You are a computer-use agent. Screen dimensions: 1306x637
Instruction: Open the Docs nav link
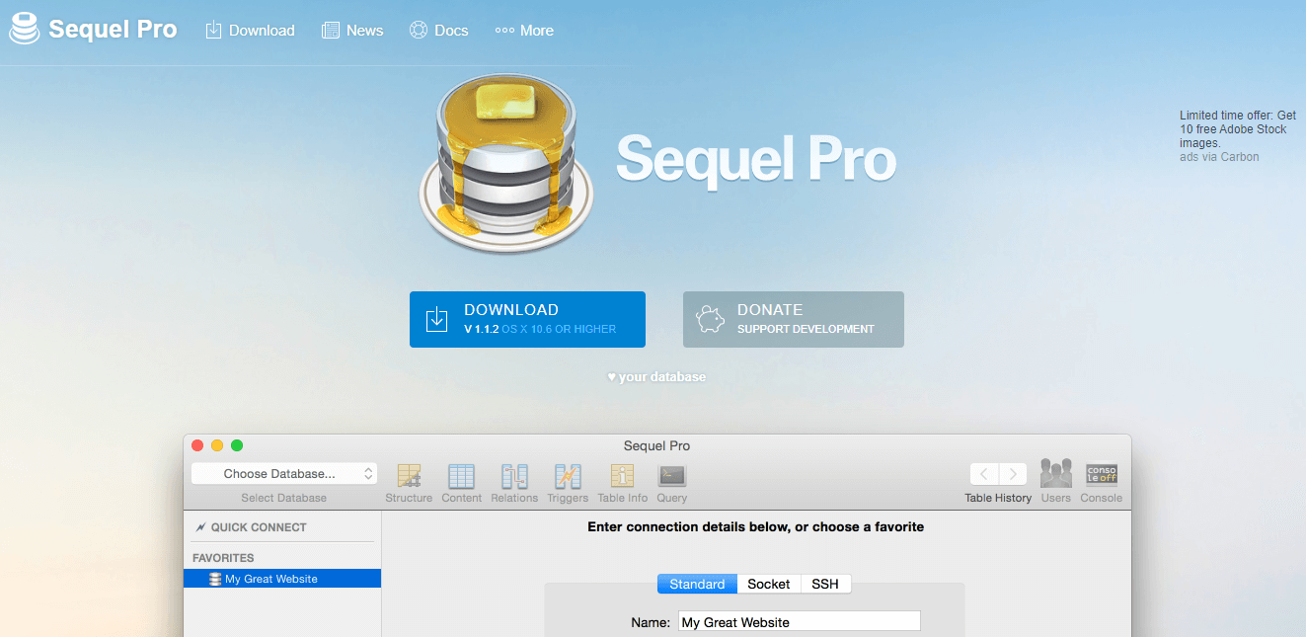click(x=439, y=31)
